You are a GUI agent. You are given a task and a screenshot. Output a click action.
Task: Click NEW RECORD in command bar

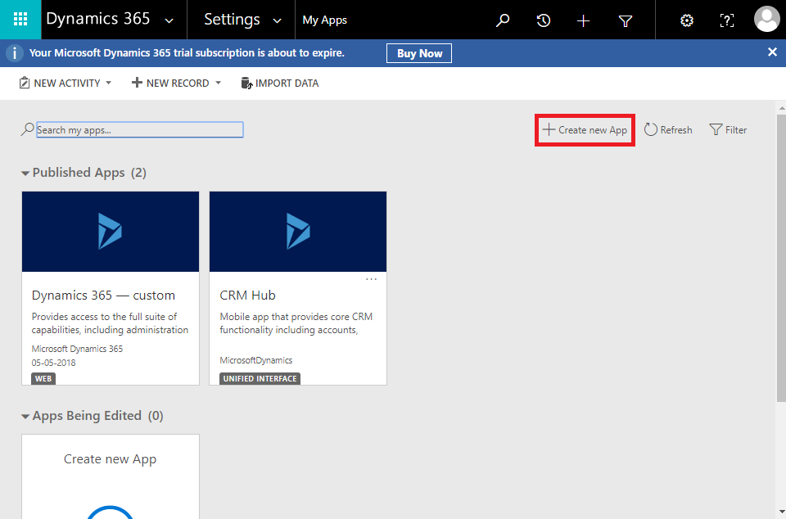click(x=170, y=83)
